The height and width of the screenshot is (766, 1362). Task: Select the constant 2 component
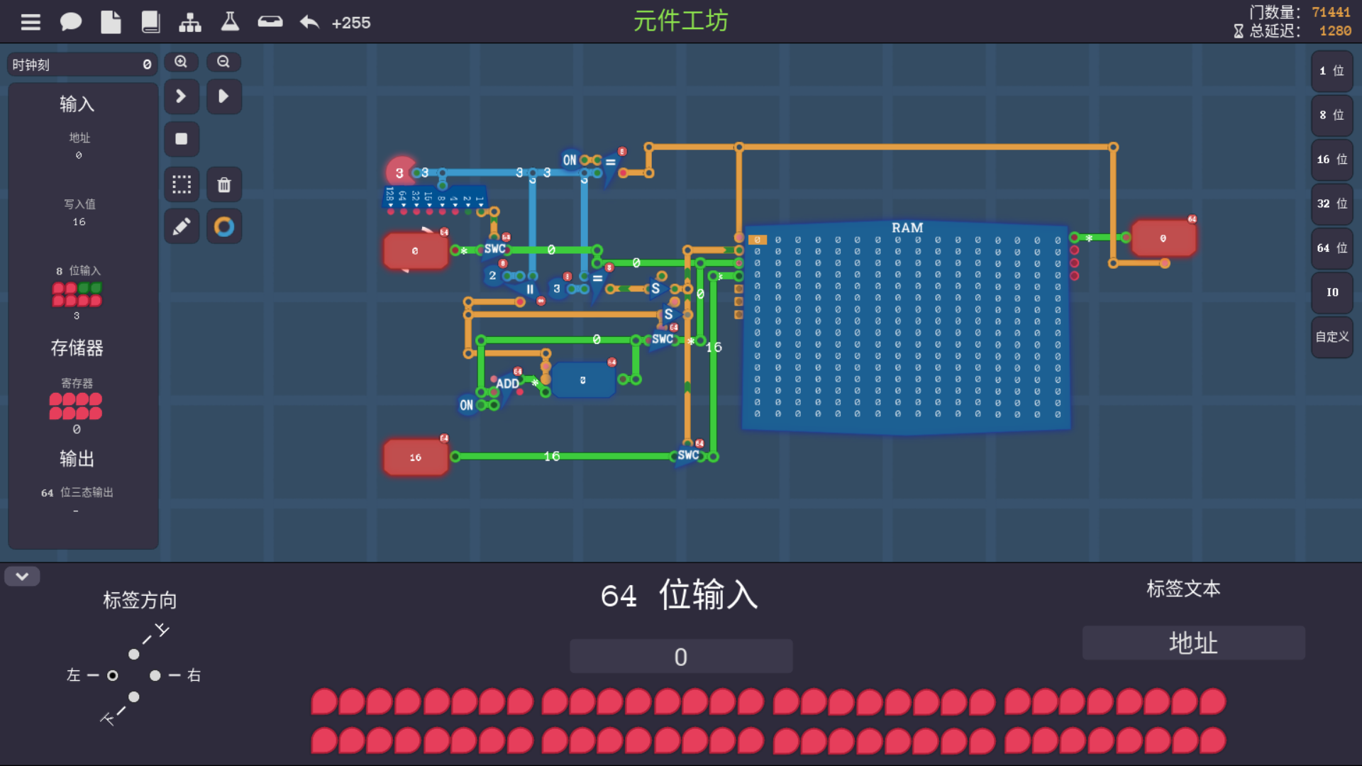coord(492,275)
